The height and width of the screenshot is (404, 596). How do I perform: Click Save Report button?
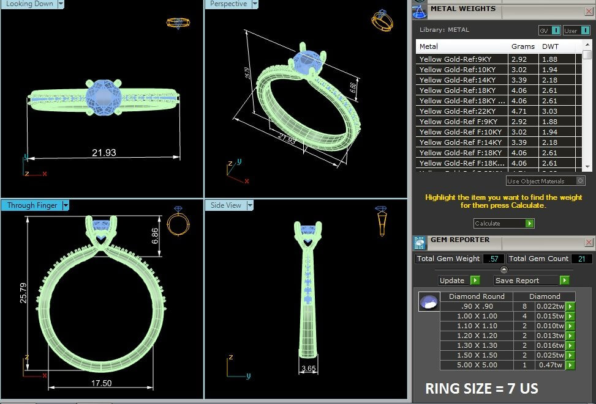pyautogui.click(x=531, y=280)
